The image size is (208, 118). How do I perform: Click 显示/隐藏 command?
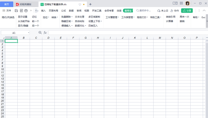point(23,25)
